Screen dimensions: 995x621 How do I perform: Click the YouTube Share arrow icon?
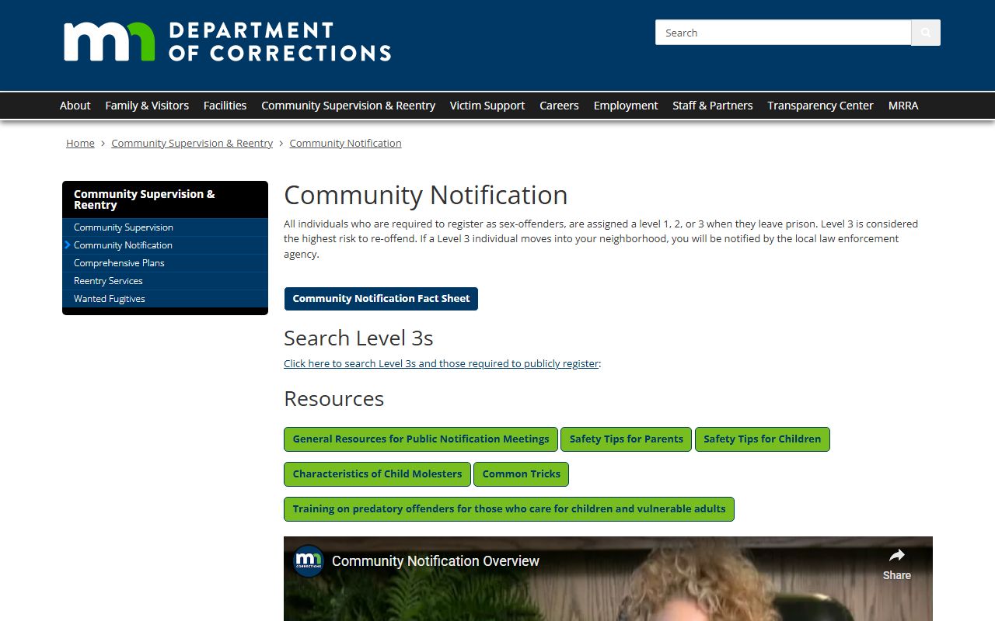pos(896,556)
